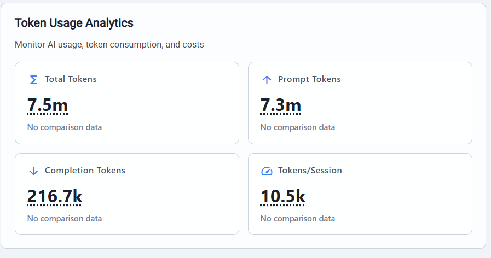Click 'No comparison data' under Completion Tokens
The width and height of the screenshot is (491, 258).
click(x=65, y=219)
